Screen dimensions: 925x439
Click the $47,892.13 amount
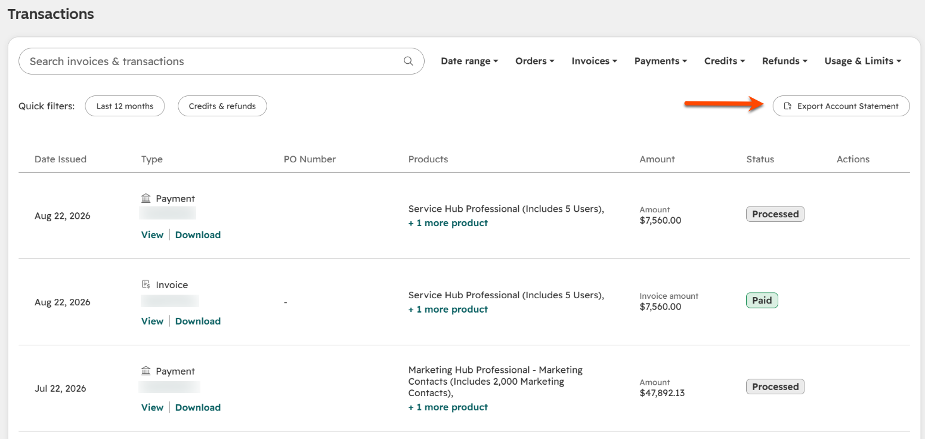[662, 393]
